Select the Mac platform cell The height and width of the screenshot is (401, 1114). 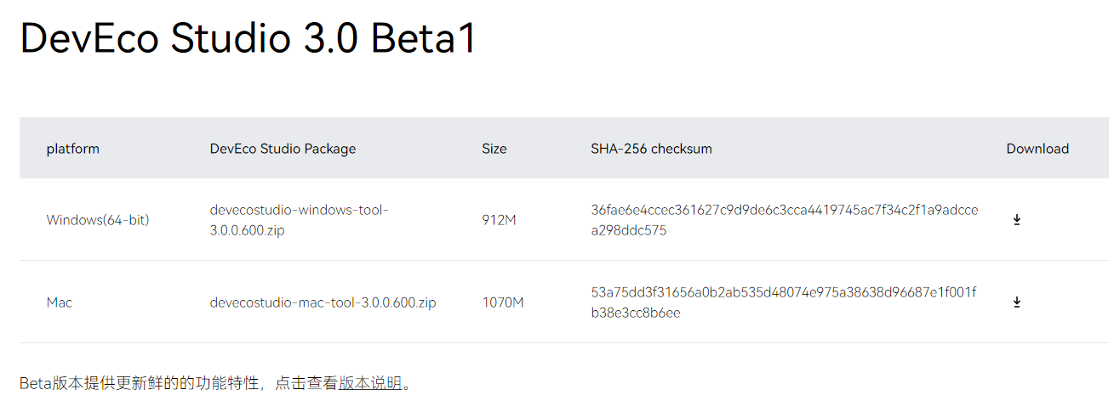pyautogui.click(x=60, y=302)
